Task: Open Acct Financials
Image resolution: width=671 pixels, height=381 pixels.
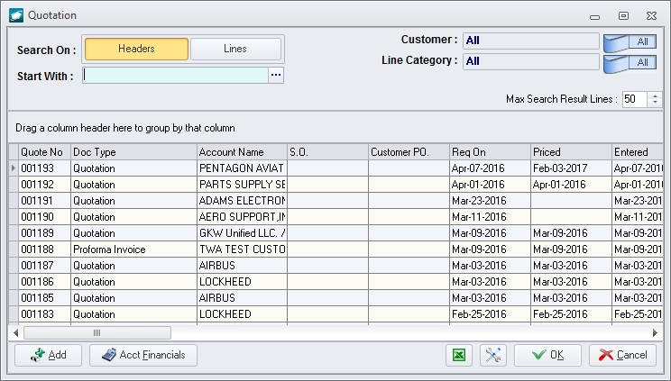Action: click(143, 355)
